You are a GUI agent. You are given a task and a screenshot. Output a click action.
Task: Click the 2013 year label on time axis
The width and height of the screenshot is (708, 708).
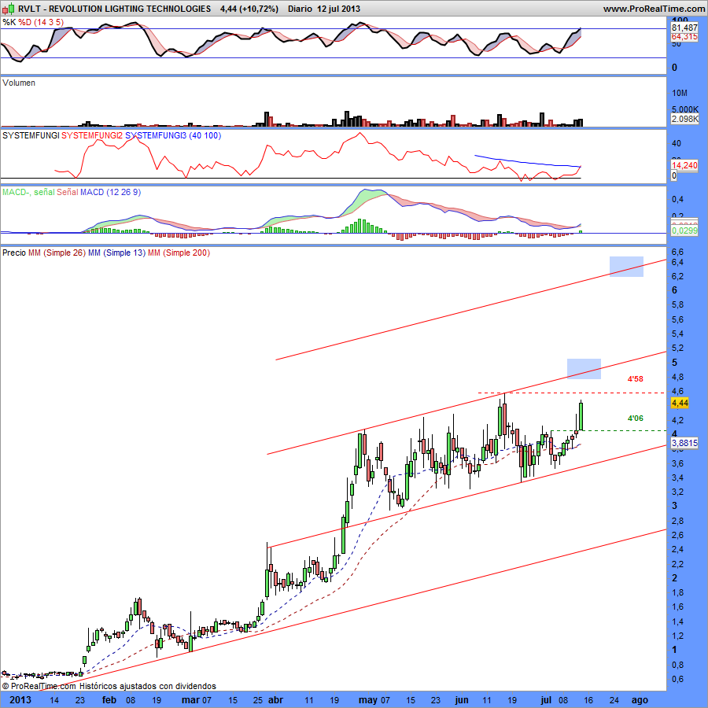[20, 700]
